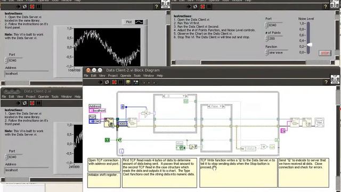Open the False case selector dropdown
The height and width of the screenshot is (192, 341).
tap(220, 106)
